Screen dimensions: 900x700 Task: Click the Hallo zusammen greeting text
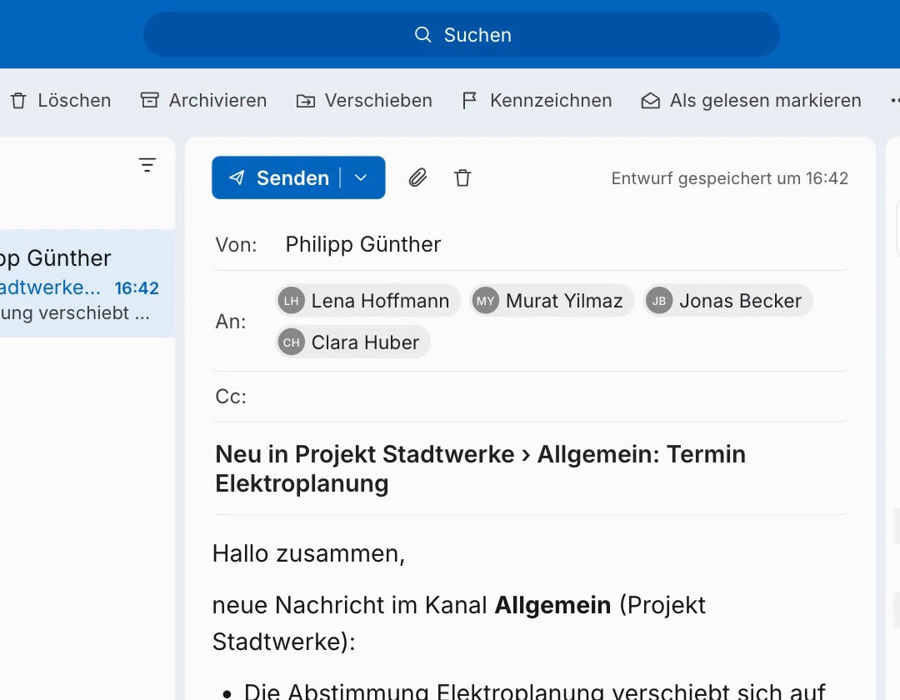(x=309, y=553)
